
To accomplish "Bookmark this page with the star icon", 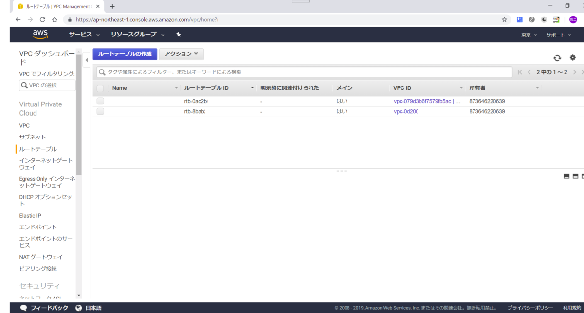I will click(505, 19).
